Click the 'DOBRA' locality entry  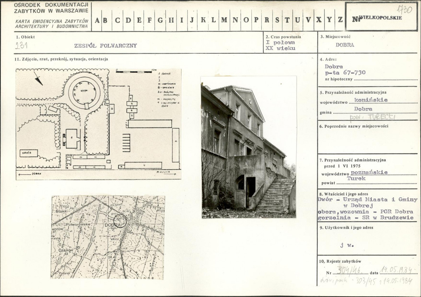pyautogui.click(x=345, y=45)
